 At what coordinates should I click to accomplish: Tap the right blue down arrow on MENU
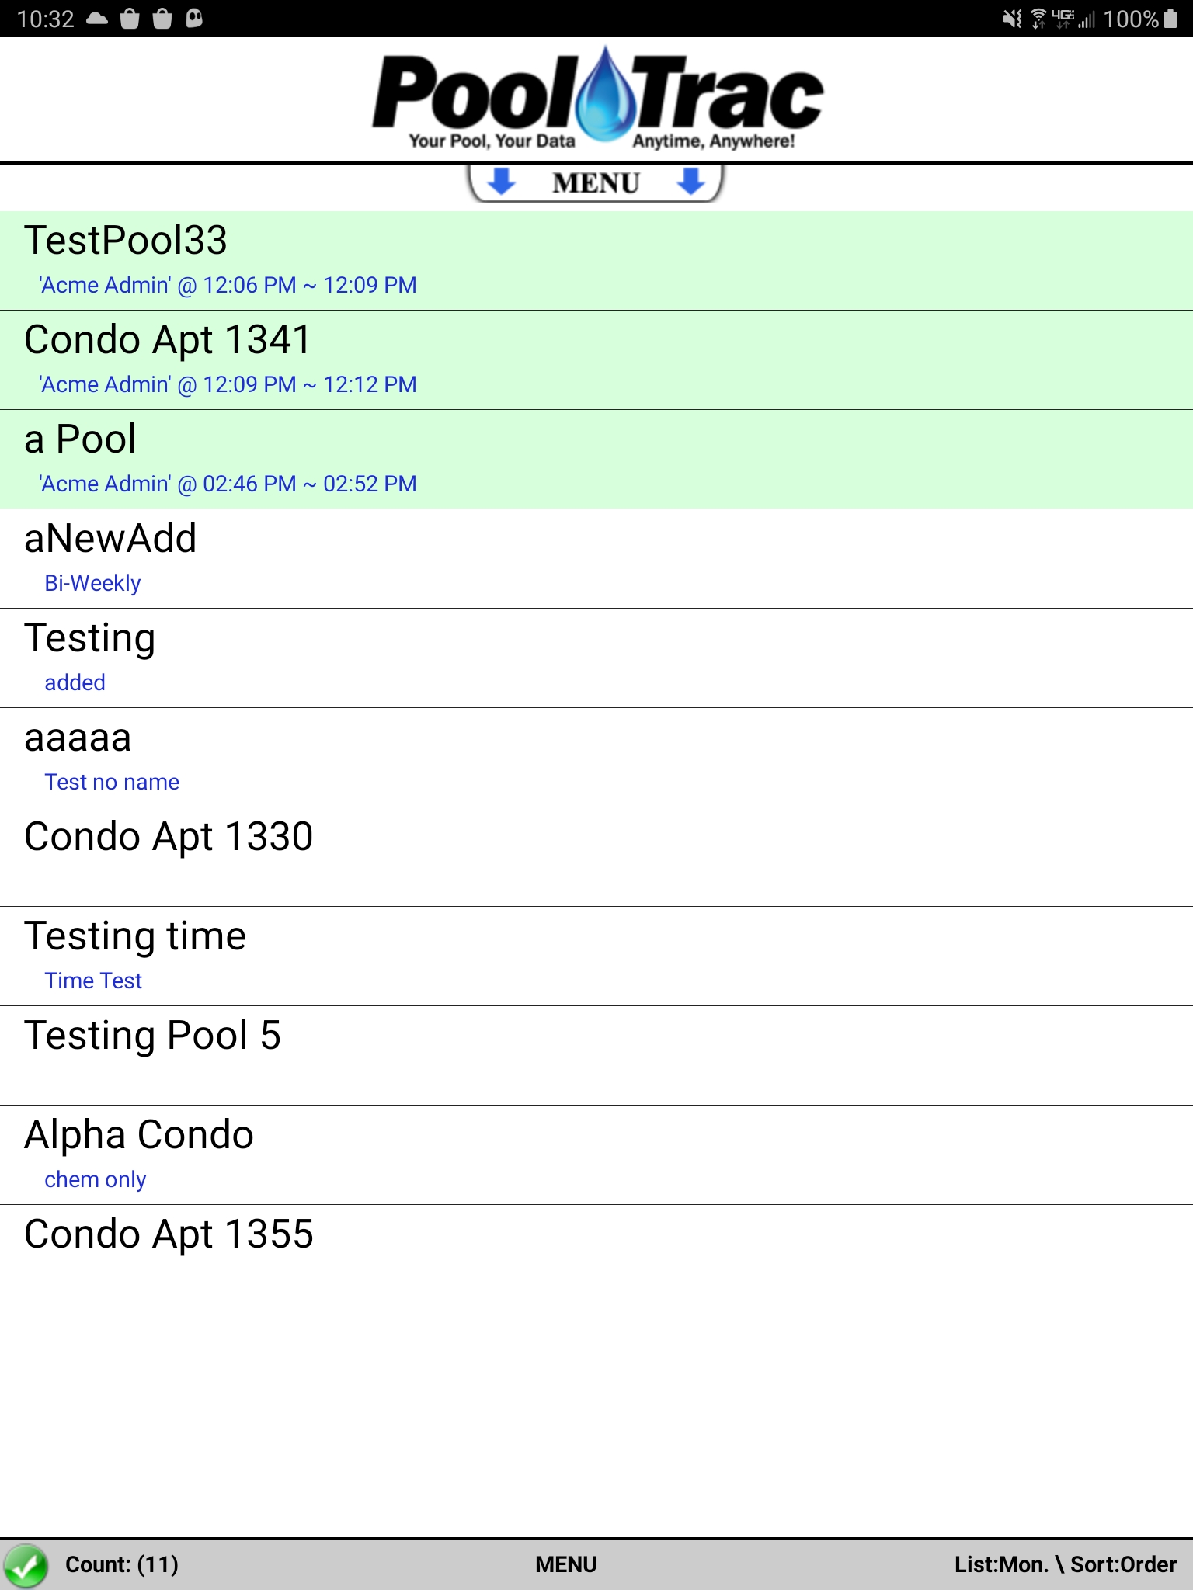(690, 181)
